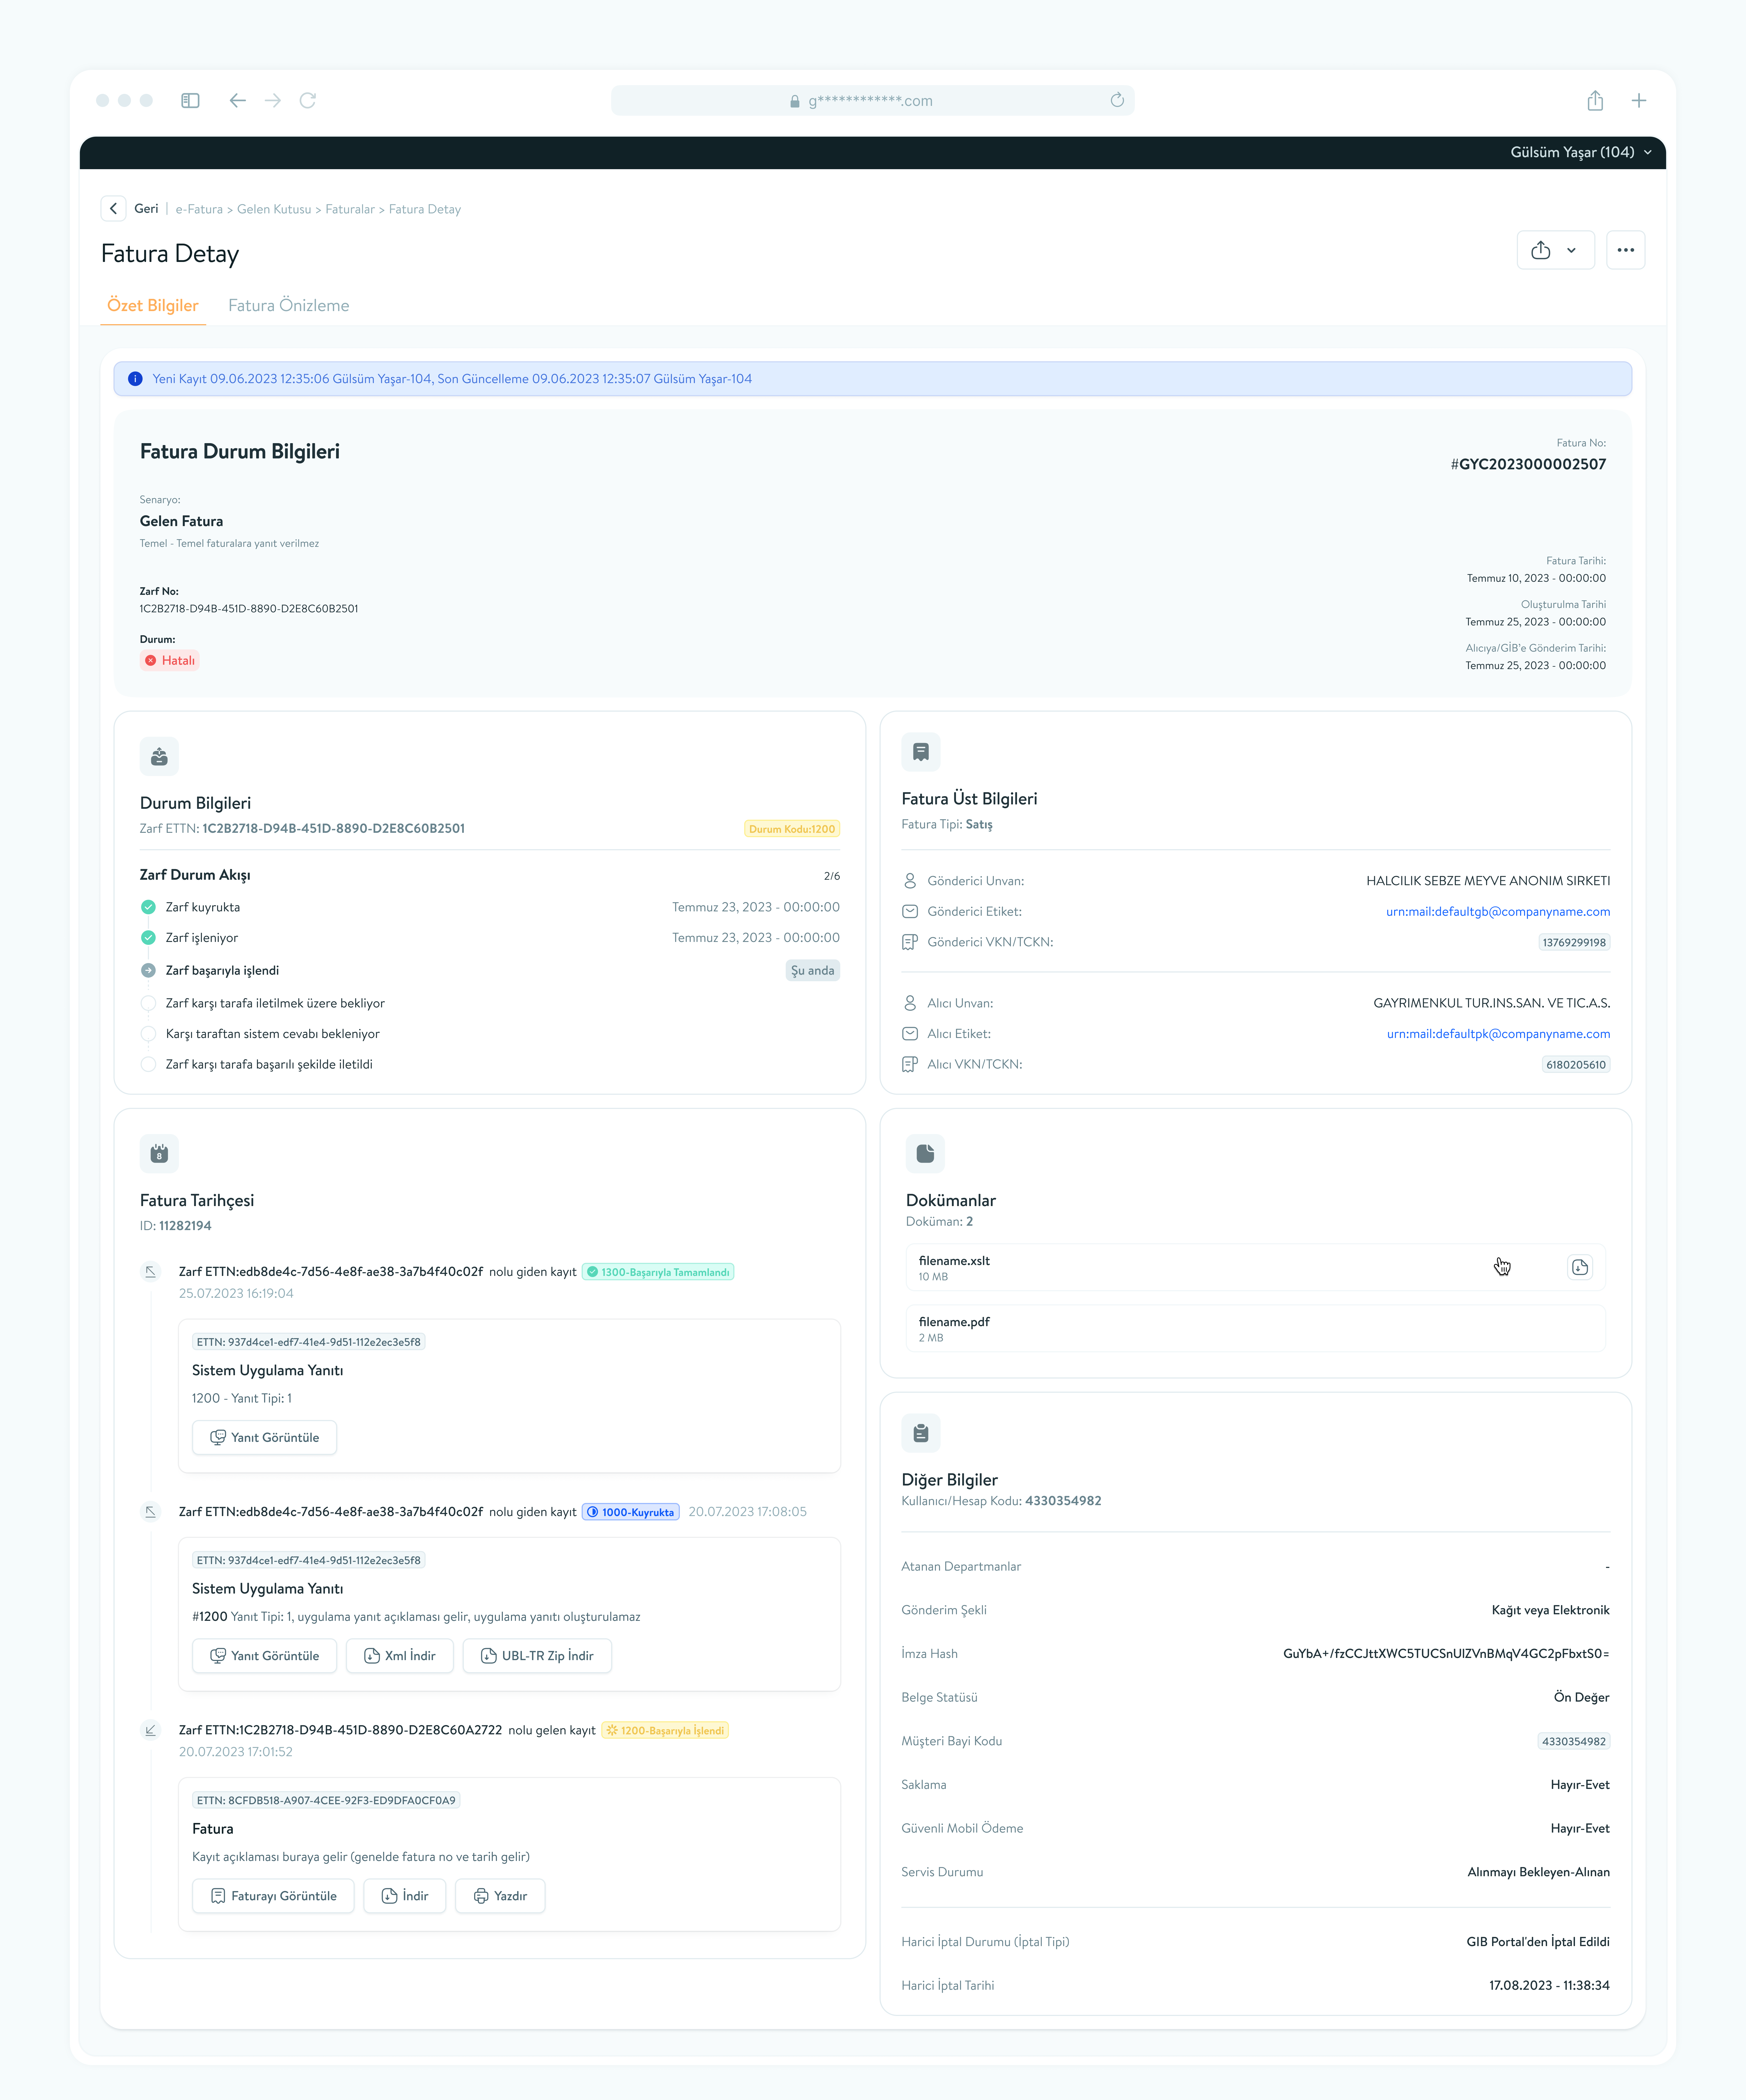Select the 'Zarf karşı tarafa başarılı şekilde iletildi' circle
The width and height of the screenshot is (1746, 2100).
tap(148, 1064)
